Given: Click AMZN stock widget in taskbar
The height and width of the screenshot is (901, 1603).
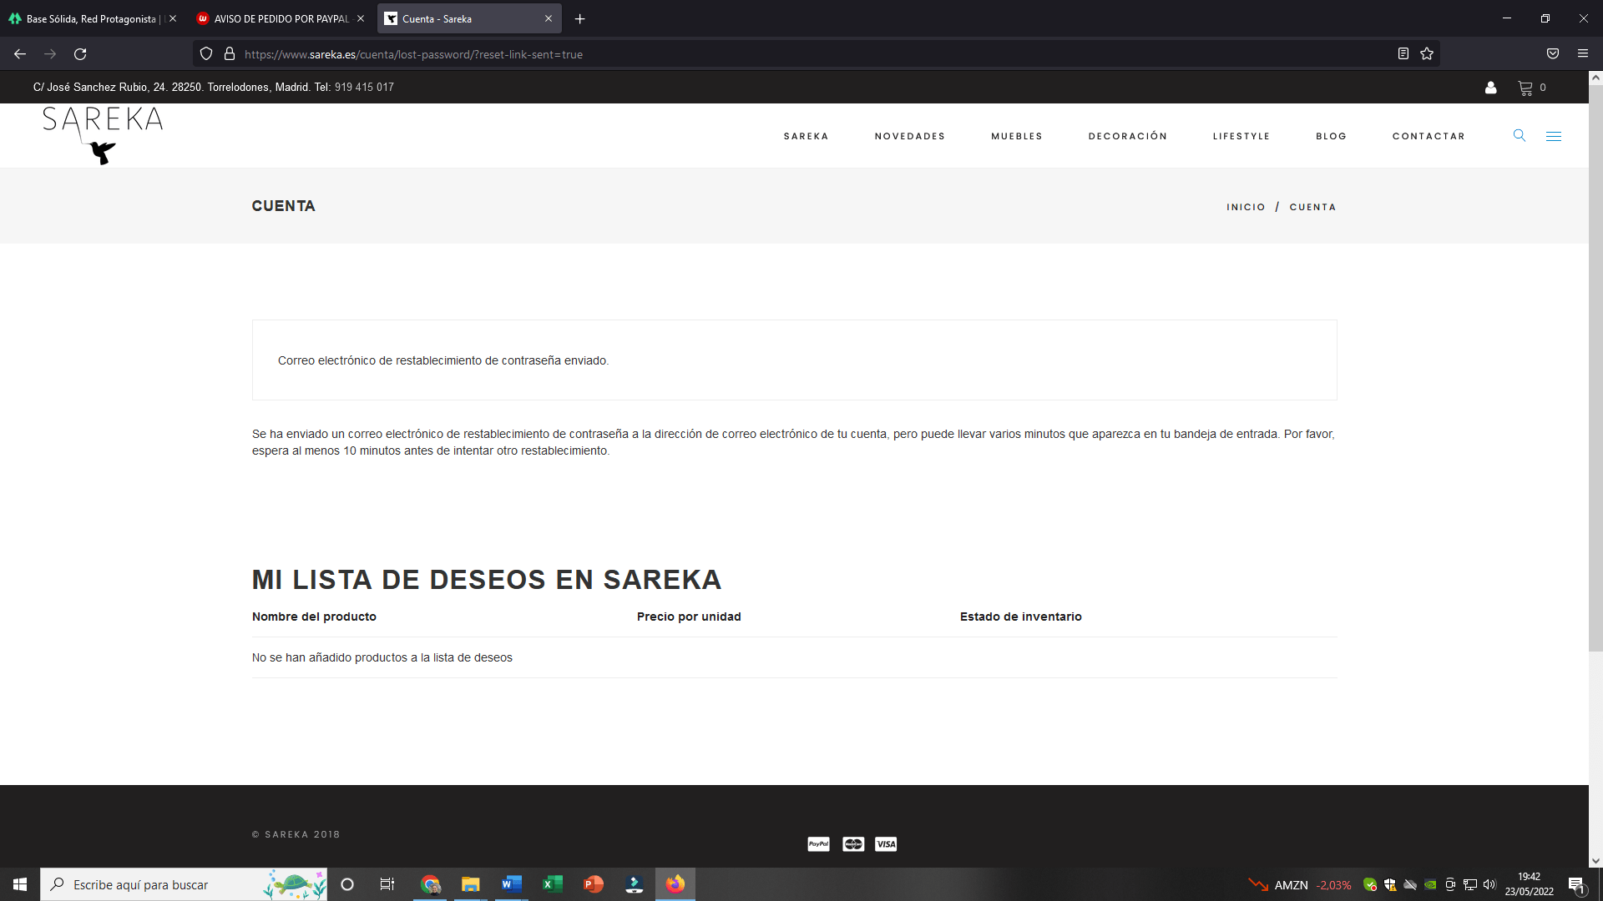Looking at the screenshot, I should tap(1299, 885).
